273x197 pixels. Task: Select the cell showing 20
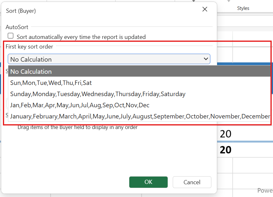pos(225,134)
